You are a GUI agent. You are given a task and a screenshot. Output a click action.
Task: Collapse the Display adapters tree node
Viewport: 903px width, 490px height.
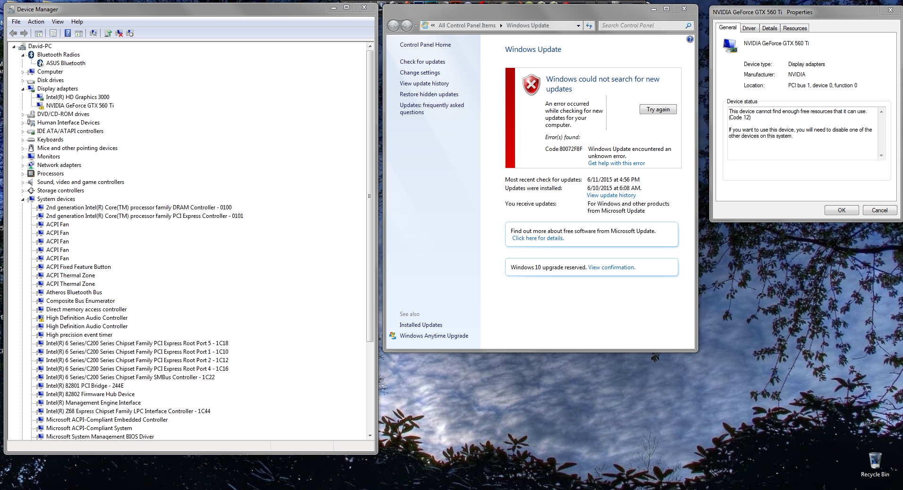(23, 89)
